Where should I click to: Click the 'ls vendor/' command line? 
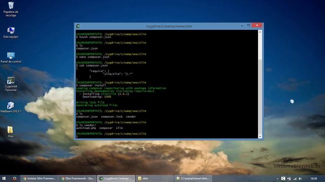86,125
